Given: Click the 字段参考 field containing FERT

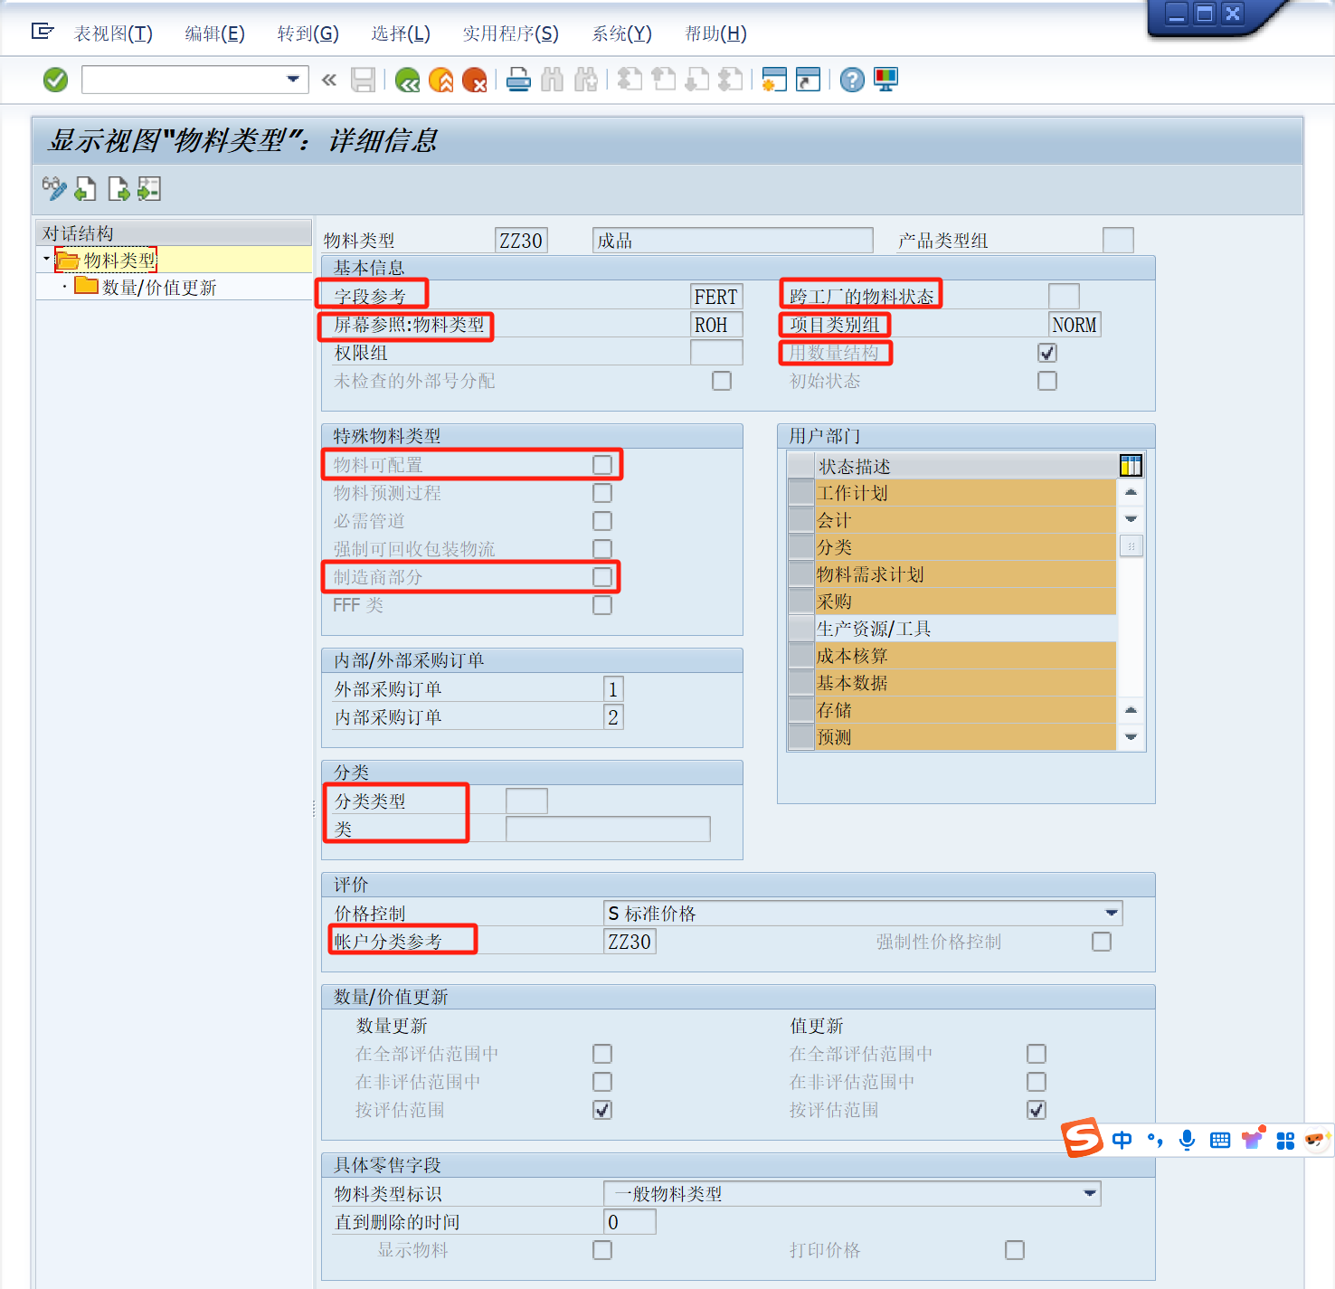Looking at the screenshot, I should click(716, 297).
